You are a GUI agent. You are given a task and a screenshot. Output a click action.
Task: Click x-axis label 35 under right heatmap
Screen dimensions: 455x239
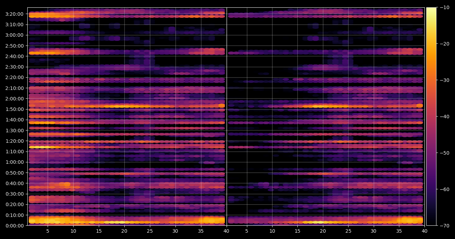tap(399, 231)
